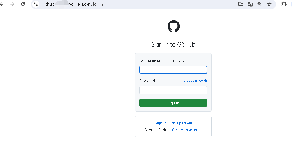This screenshot has height=142, width=297.
Task: Bookmark this page with the star icon
Action: pyautogui.click(x=269, y=4)
